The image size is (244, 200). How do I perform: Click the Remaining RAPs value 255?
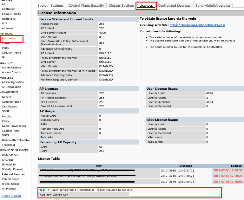tap(102, 151)
